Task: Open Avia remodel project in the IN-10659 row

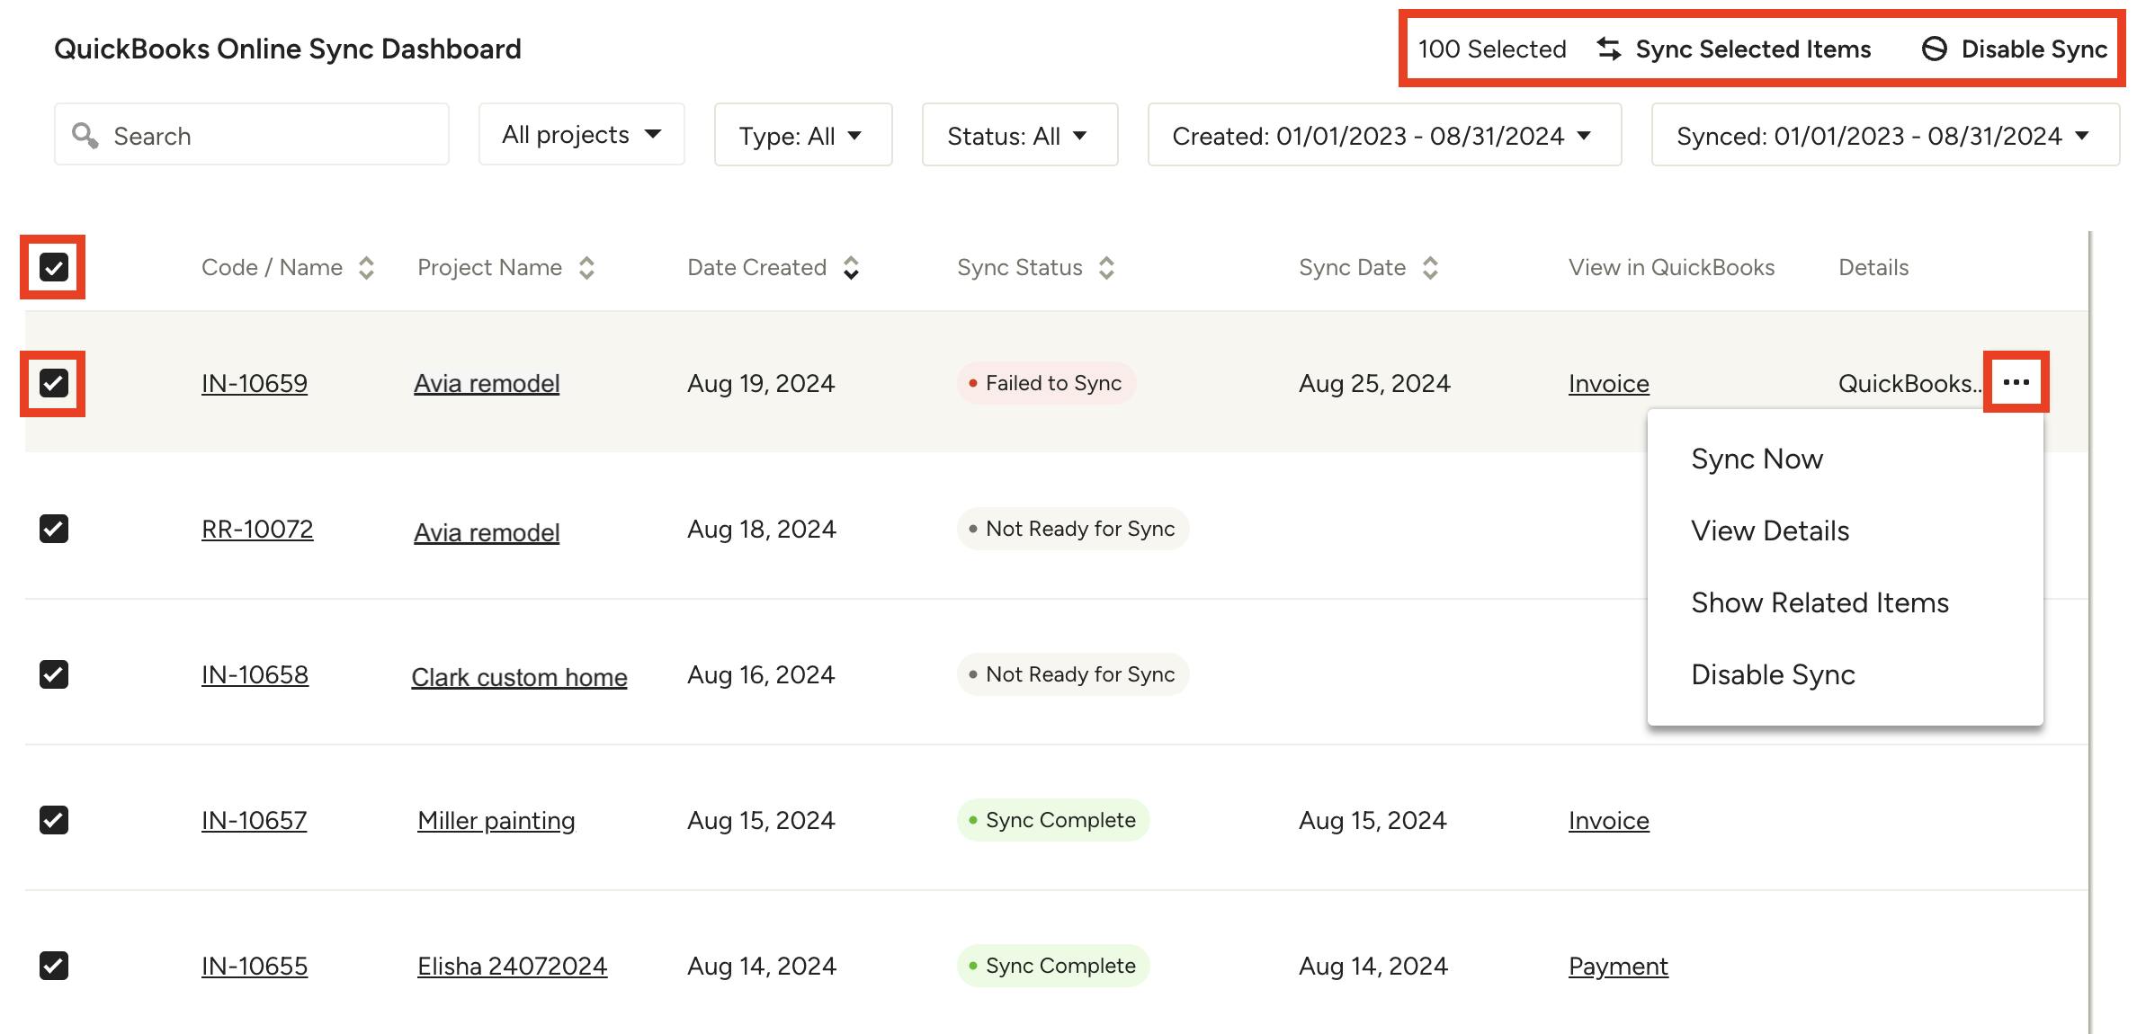Action: pos(487,383)
